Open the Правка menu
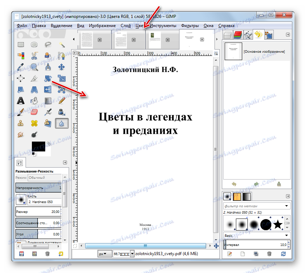The image size is (306, 273). coord(39,26)
